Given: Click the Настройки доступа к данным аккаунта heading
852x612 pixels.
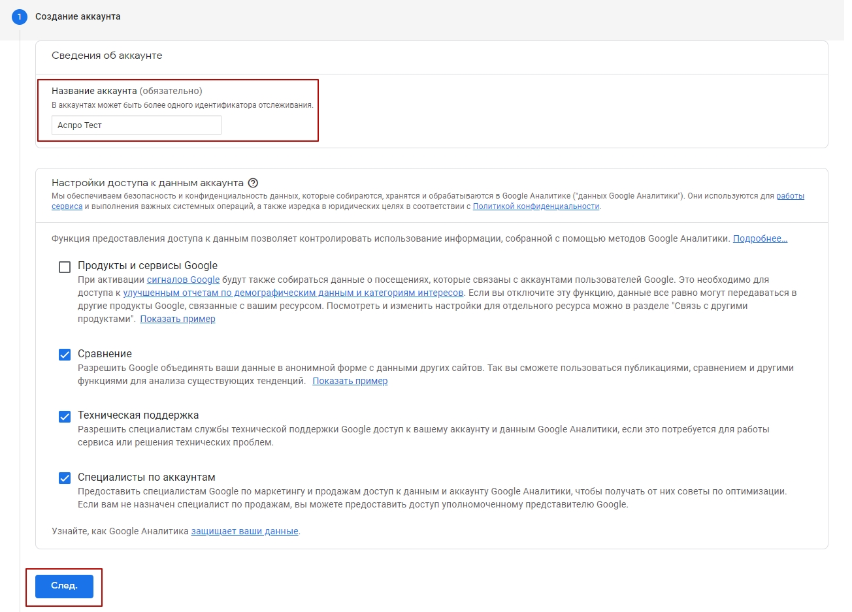Looking at the screenshot, I should pos(148,183).
